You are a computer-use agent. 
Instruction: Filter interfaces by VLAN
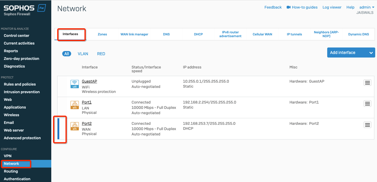coord(83,54)
